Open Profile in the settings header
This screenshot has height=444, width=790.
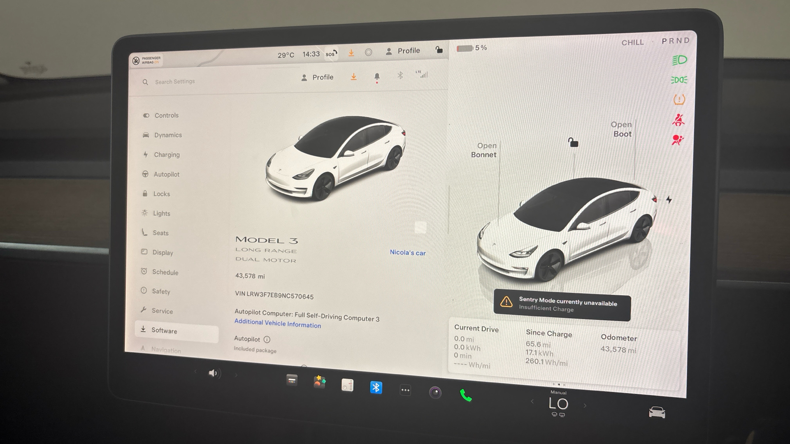click(x=317, y=77)
